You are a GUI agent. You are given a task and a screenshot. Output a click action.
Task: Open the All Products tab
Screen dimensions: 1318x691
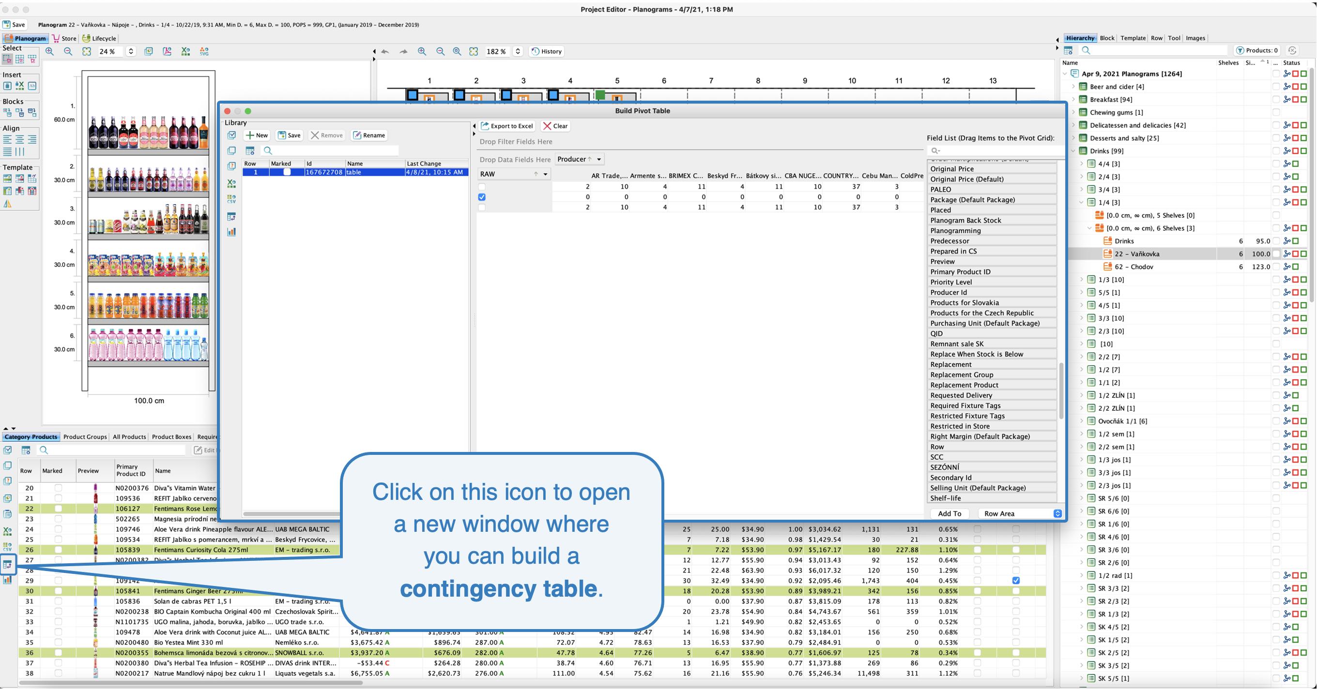pos(129,437)
